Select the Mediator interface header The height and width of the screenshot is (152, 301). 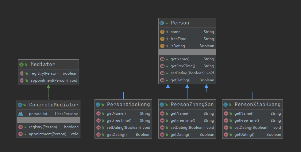[48, 65]
